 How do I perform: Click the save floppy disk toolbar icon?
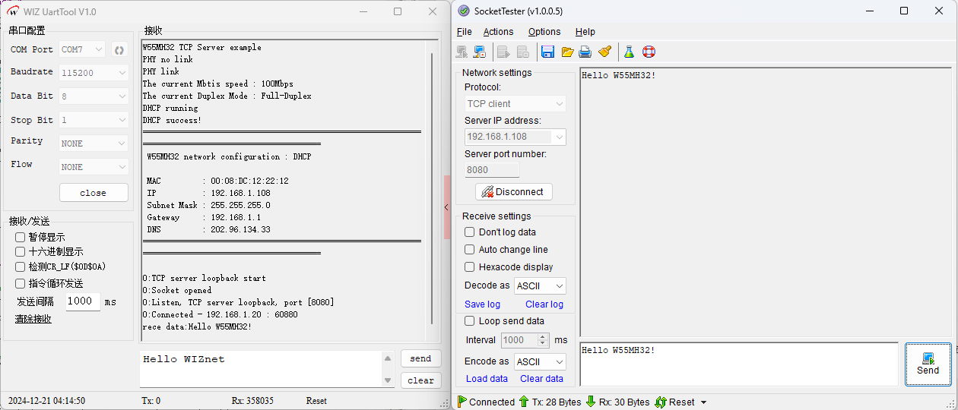point(547,52)
